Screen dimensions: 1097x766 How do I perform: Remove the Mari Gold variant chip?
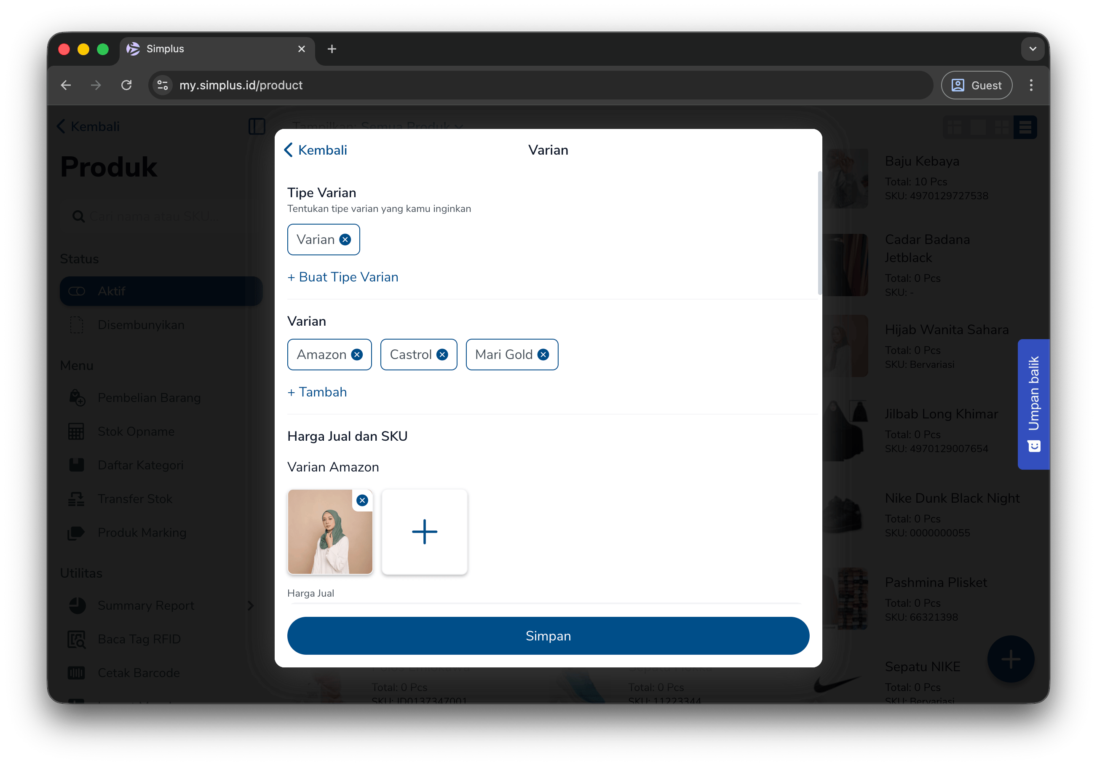pos(543,355)
